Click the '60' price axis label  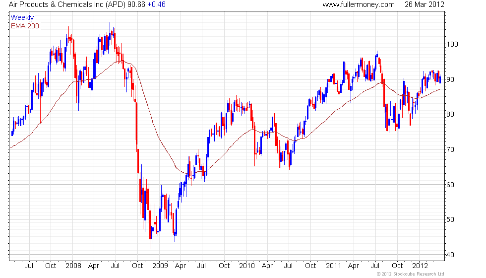point(450,185)
